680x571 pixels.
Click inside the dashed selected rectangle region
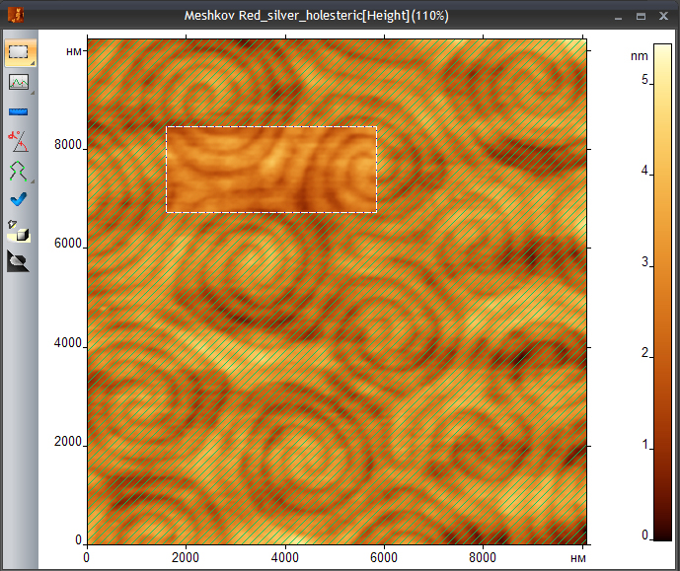[x=271, y=170]
